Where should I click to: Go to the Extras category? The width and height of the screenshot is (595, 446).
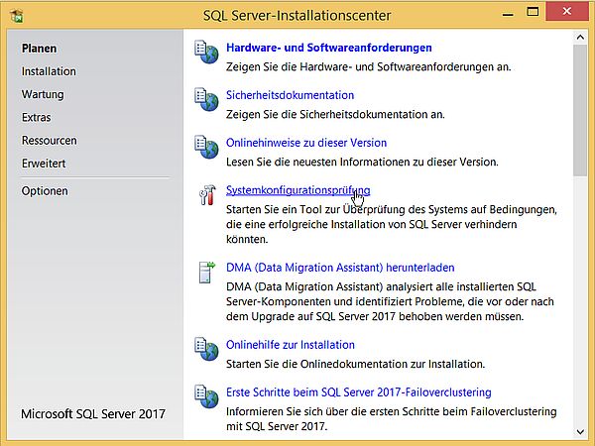(36, 118)
